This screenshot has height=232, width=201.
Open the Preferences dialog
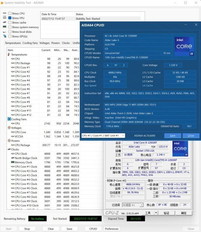click(x=112, y=229)
